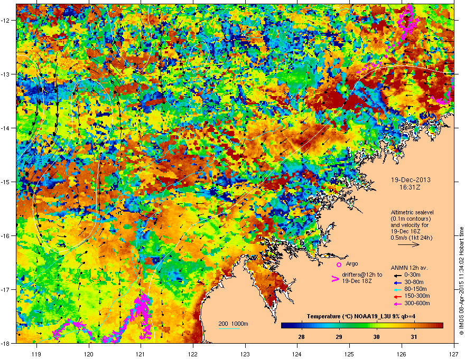Screen dimensions: 465x359
Task: Click the '19-Dec-2013' date label
Action: coord(411,180)
